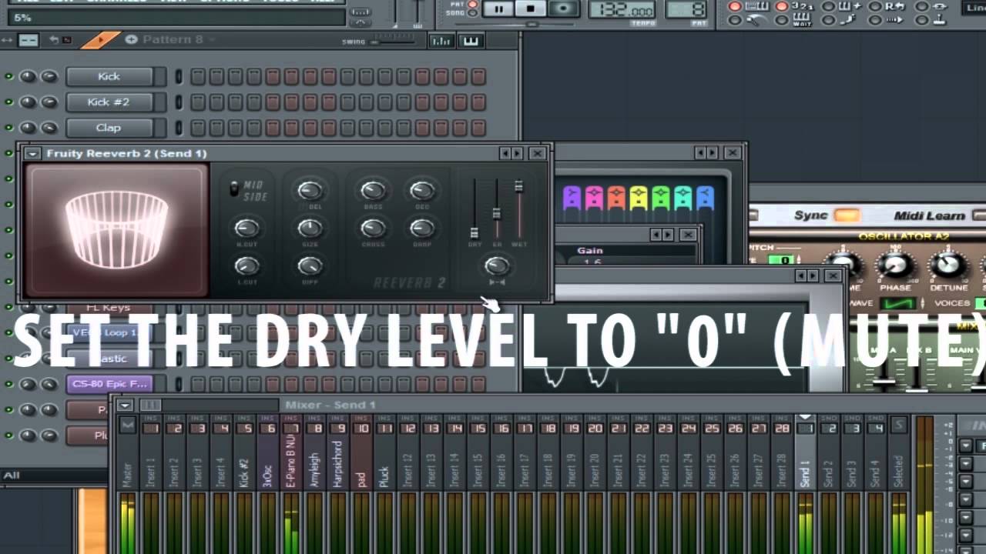This screenshot has height=554, width=986.
Task: Activate the first step of Clap row
Action: click(x=197, y=127)
